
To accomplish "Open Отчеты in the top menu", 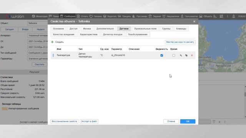I will pyautogui.click(x=83, y=16).
